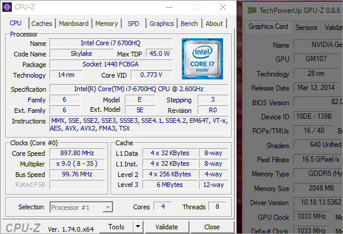Show the About tab
The image size is (343, 234).
pyautogui.click(x=214, y=24)
